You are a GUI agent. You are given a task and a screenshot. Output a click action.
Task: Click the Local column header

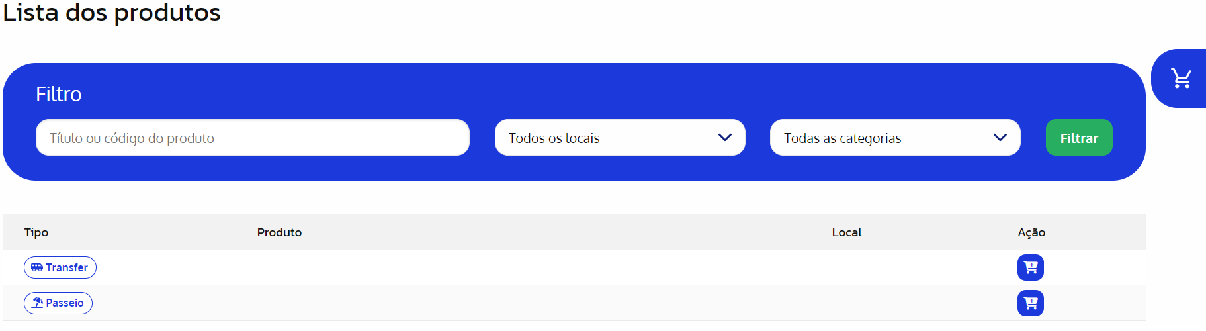coord(846,232)
